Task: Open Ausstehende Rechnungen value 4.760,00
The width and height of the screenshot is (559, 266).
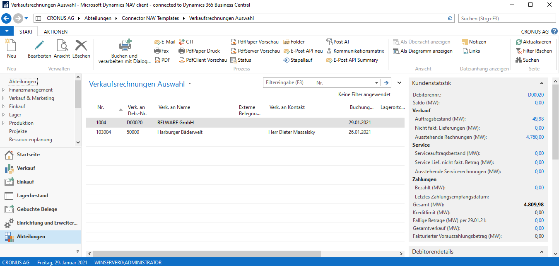Action: pos(535,137)
